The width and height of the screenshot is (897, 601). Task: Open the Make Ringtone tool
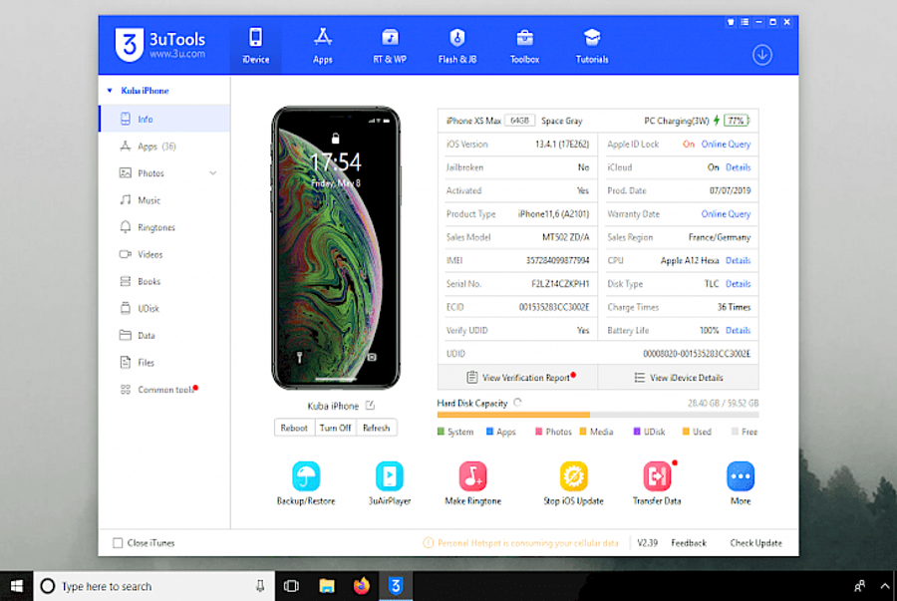[x=472, y=476]
